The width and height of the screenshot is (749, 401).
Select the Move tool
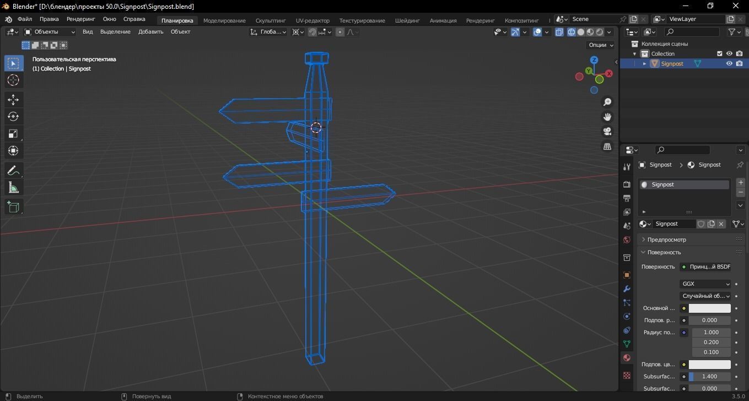tap(13, 99)
